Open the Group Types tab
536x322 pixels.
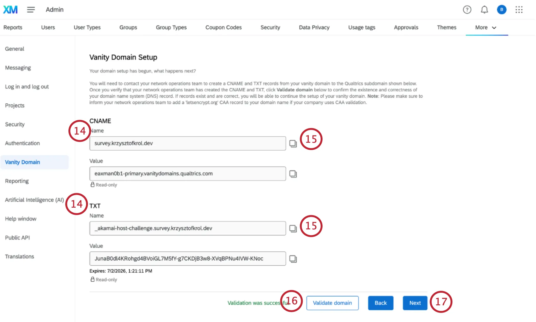[171, 27]
